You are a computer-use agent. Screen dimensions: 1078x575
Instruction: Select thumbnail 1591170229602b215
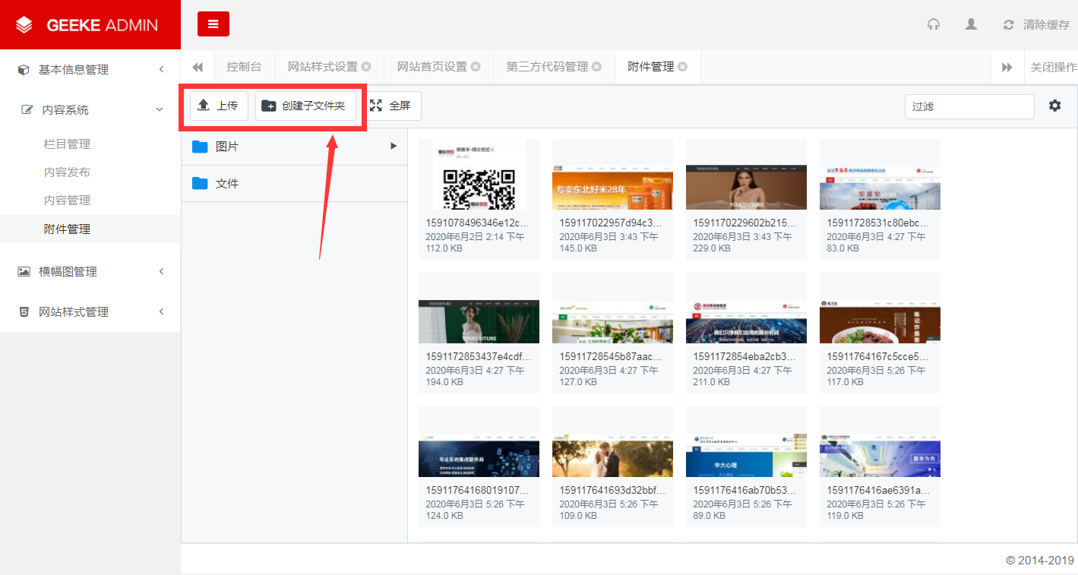click(x=746, y=199)
